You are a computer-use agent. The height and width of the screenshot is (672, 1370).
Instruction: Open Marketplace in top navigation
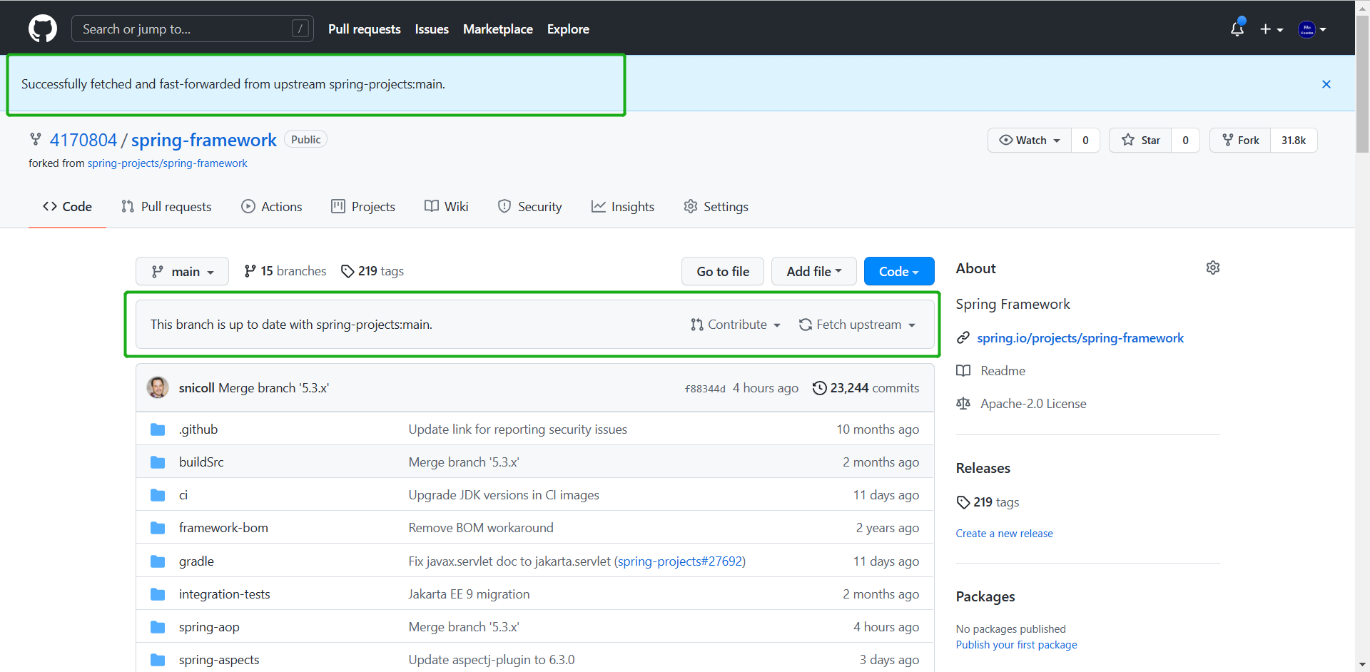click(x=498, y=29)
